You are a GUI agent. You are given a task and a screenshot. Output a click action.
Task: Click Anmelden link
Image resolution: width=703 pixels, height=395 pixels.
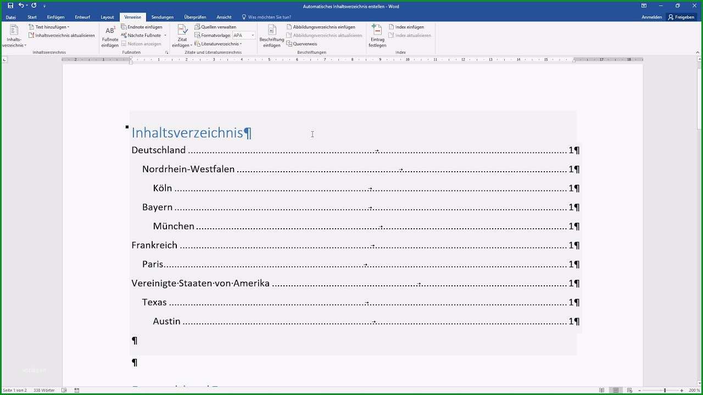coord(651,17)
